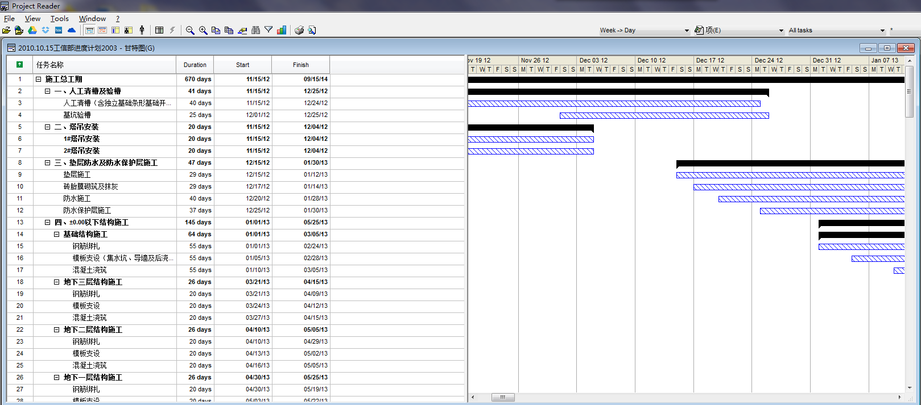Screen dimensions: 921x405
Task: Click the 670 days duration cell
Action: pos(195,80)
